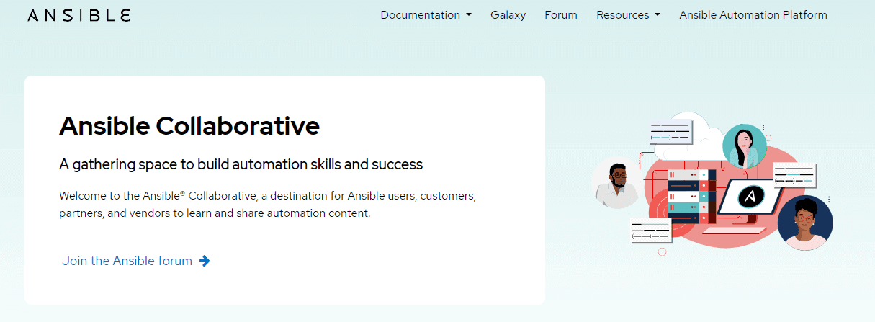875x322 pixels.
Task: Open the Galaxy nav item
Action: click(x=508, y=15)
